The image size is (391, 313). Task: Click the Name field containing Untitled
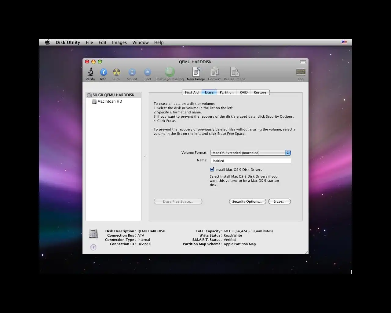(x=250, y=161)
